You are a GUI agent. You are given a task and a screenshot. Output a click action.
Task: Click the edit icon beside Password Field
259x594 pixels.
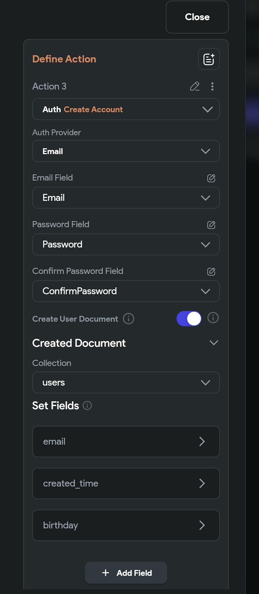pyautogui.click(x=211, y=225)
